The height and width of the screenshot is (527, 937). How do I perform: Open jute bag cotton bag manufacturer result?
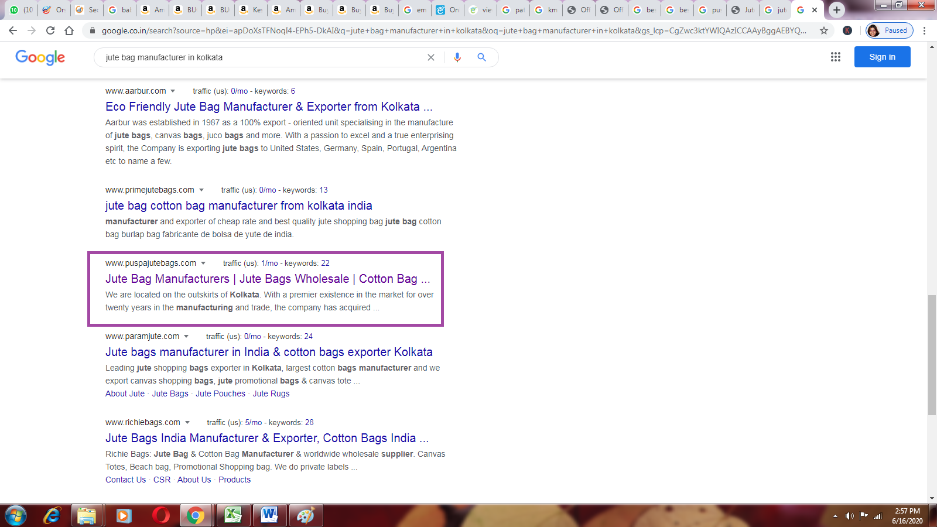tap(239, 206)
